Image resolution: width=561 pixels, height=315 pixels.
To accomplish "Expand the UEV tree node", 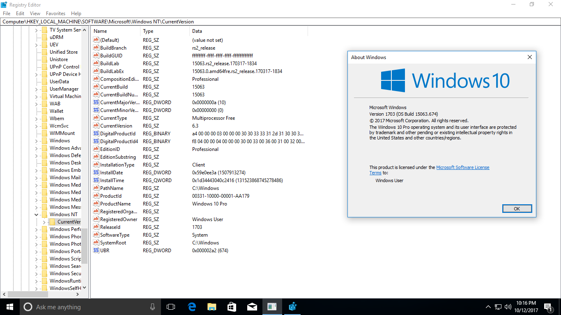I will [37, 45].
